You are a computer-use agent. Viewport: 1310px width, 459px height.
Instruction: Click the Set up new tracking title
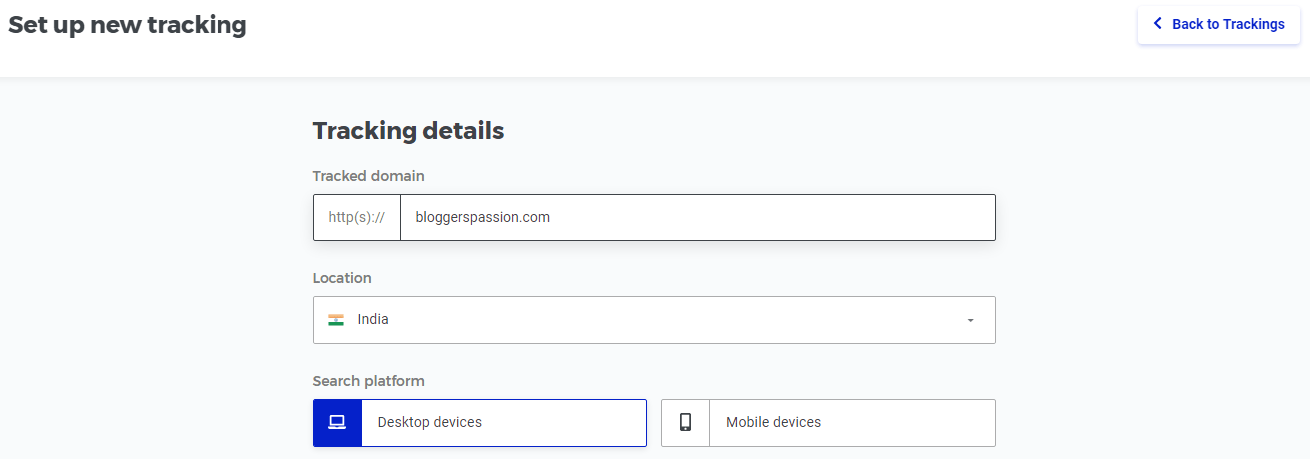coord(128,25)
